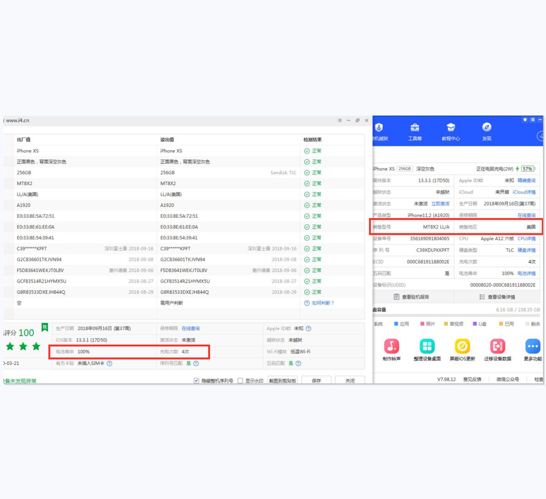Click the 保存 save button
This screenshot has height=499, width=546.
(x=316, y=381)
